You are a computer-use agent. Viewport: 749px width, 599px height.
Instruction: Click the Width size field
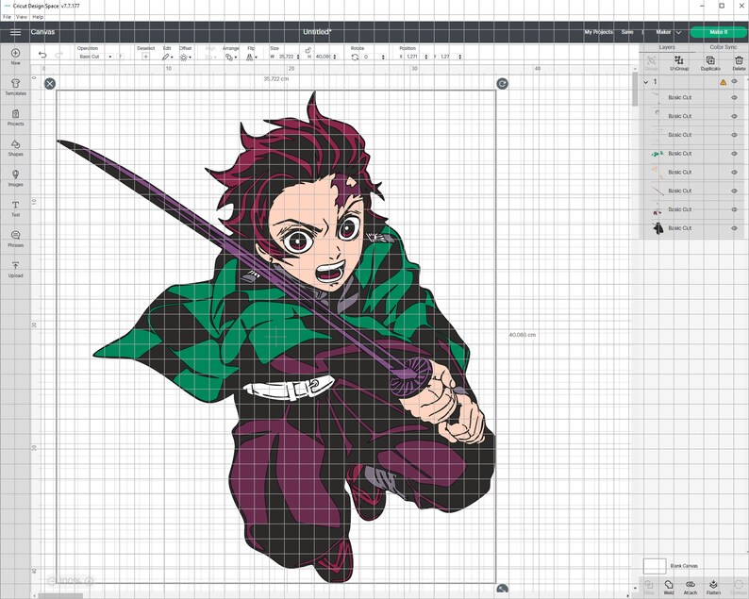pyautogui.click(x=288, y=57)
